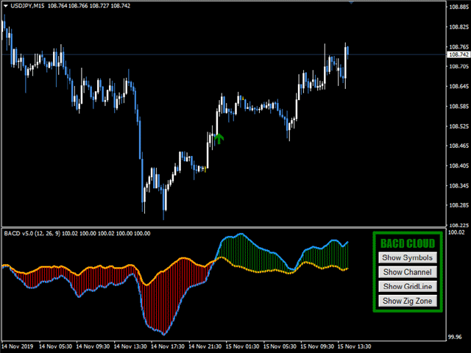Click the 108.885 price scale value
This screenshot has height=353, width=471.
(x=458, y=7)
